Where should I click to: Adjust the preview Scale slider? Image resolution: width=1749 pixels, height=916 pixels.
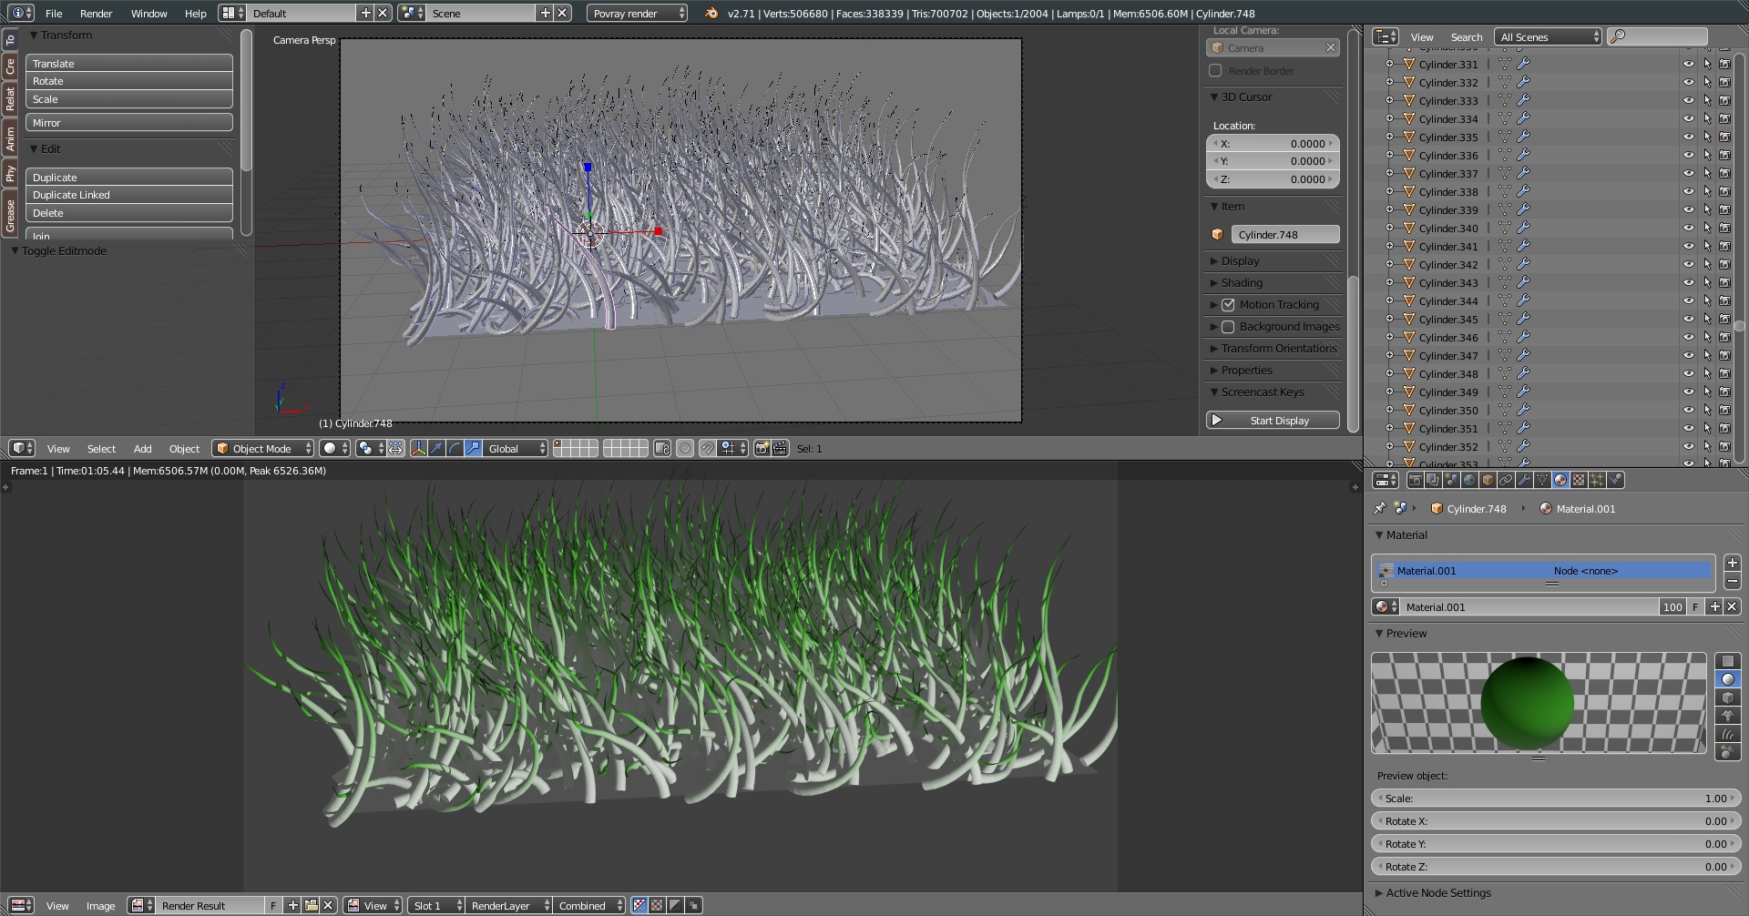pyautogui.click(x=1551, y=799)
